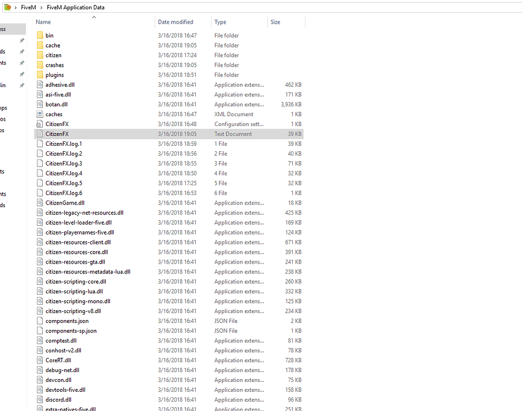This screenshot has width=522, height=411.
Task: Open the plugins folder
Action: click(54, 75)
